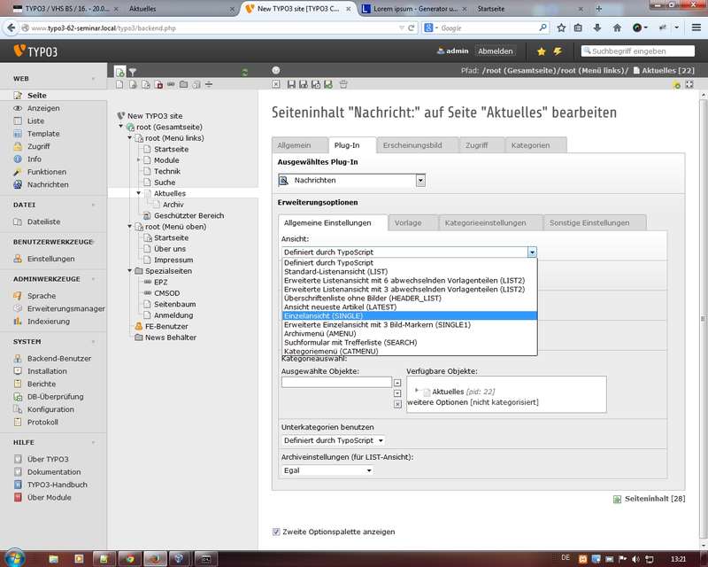Click the TYPO3 bookmarks star icon
The width and height of the screenshot is (708, 567).
541,51
